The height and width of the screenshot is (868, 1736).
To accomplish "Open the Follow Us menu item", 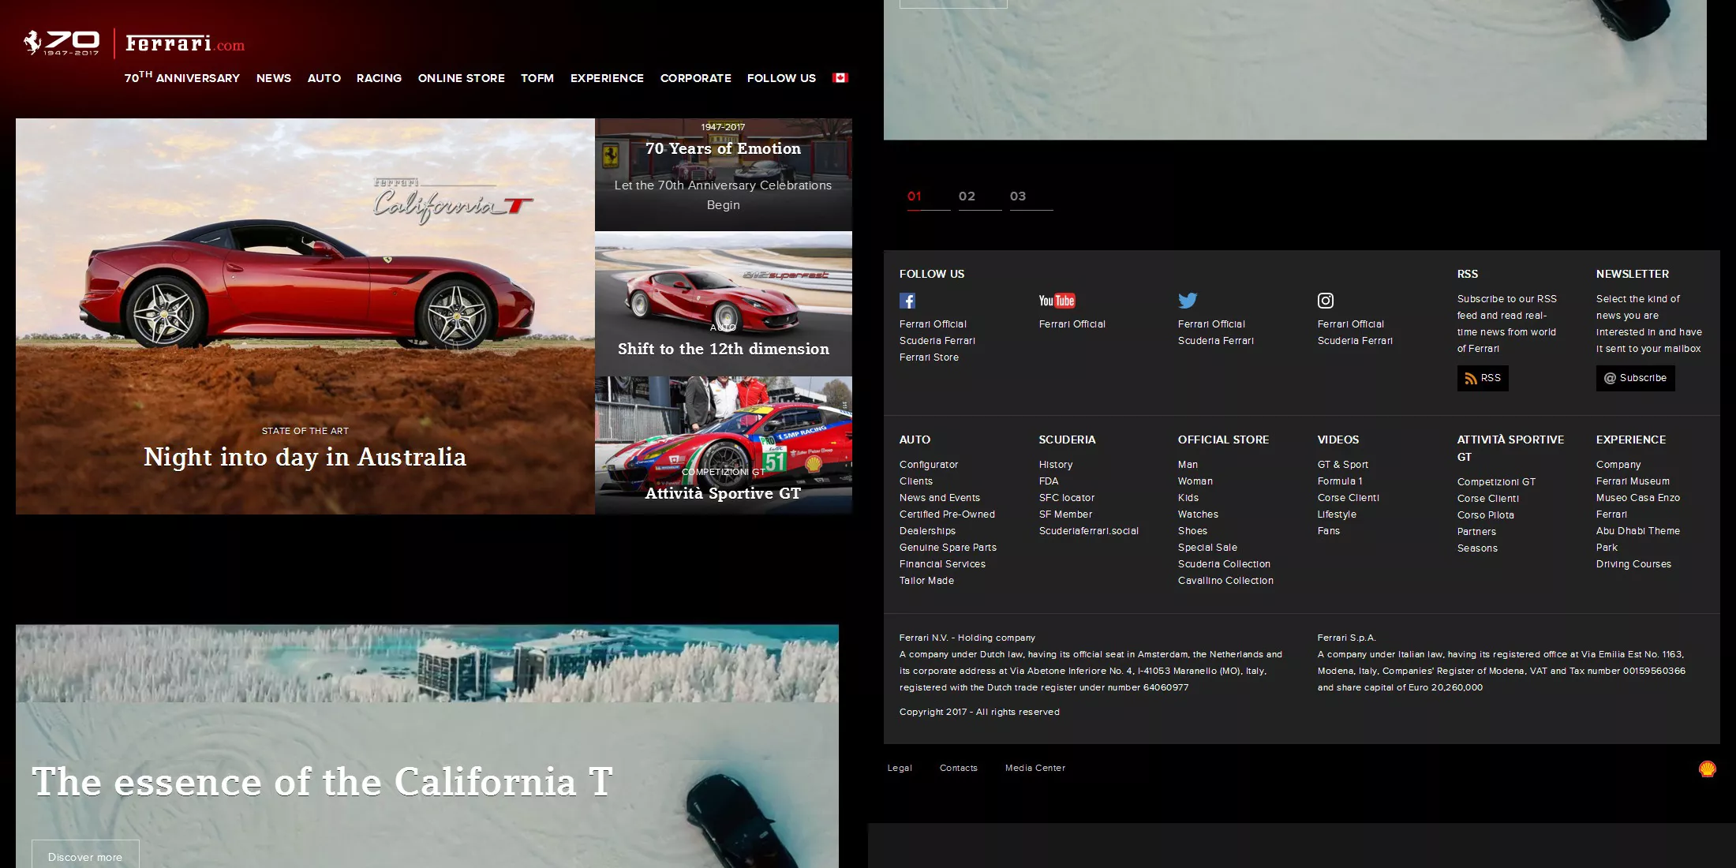I will point(781,78).
